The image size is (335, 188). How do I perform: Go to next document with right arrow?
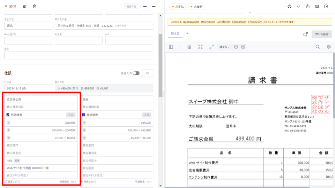click(x=154, y=6)
